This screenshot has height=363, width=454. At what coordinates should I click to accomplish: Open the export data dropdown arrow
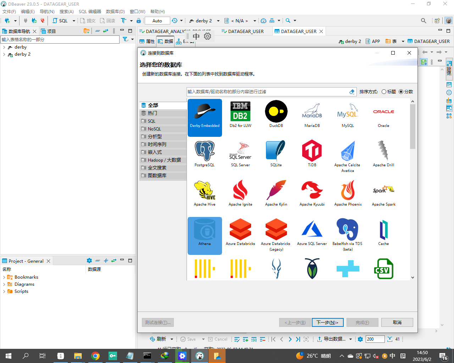tap(350, 339)
